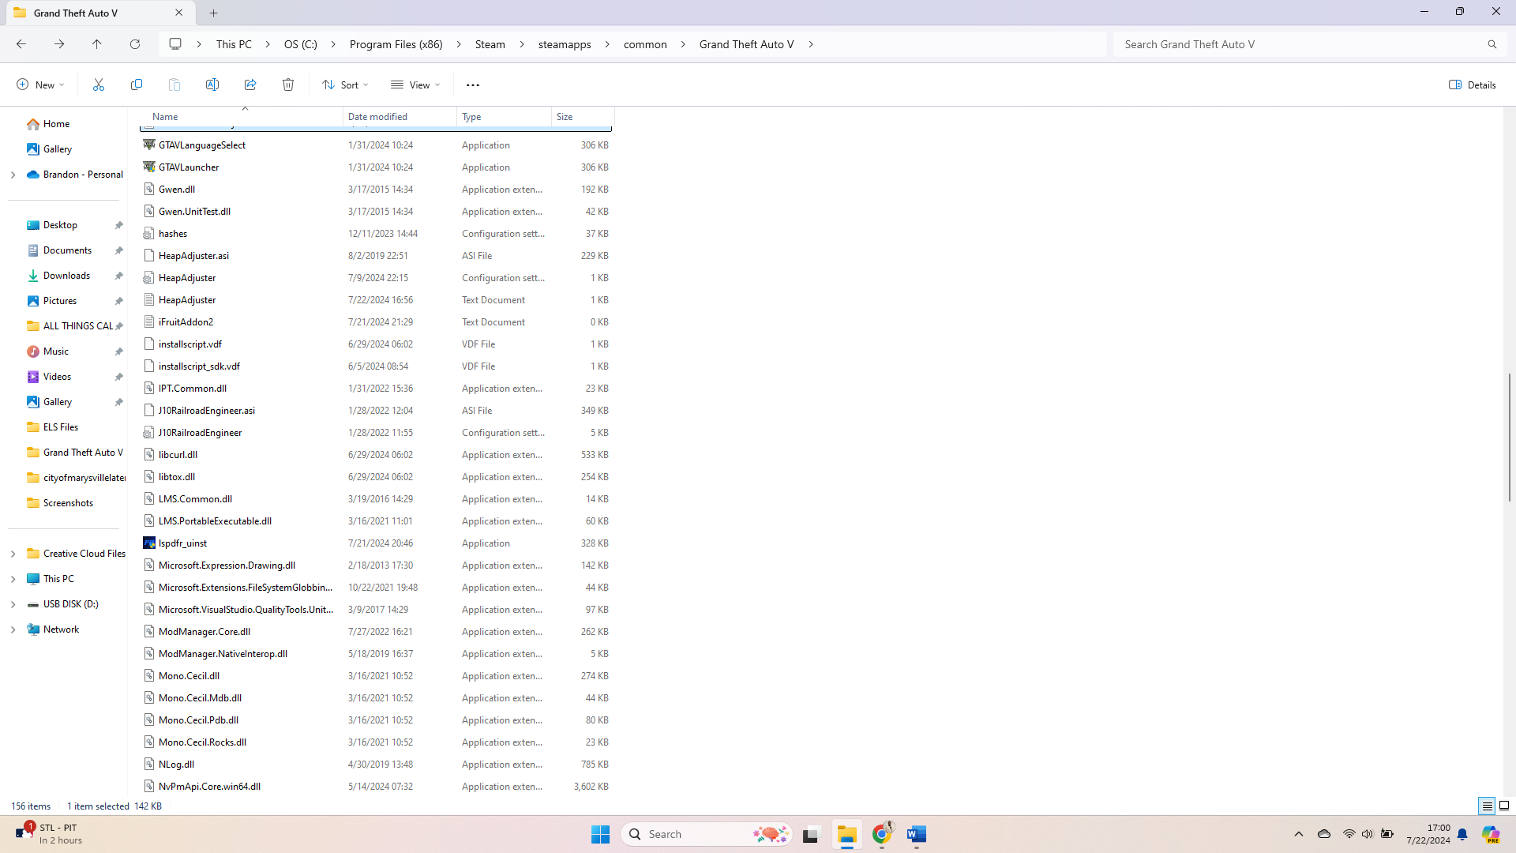1516x853 pixels.
Task: Switch to large thumbnails view
Action: click(x=1504, y=806)
